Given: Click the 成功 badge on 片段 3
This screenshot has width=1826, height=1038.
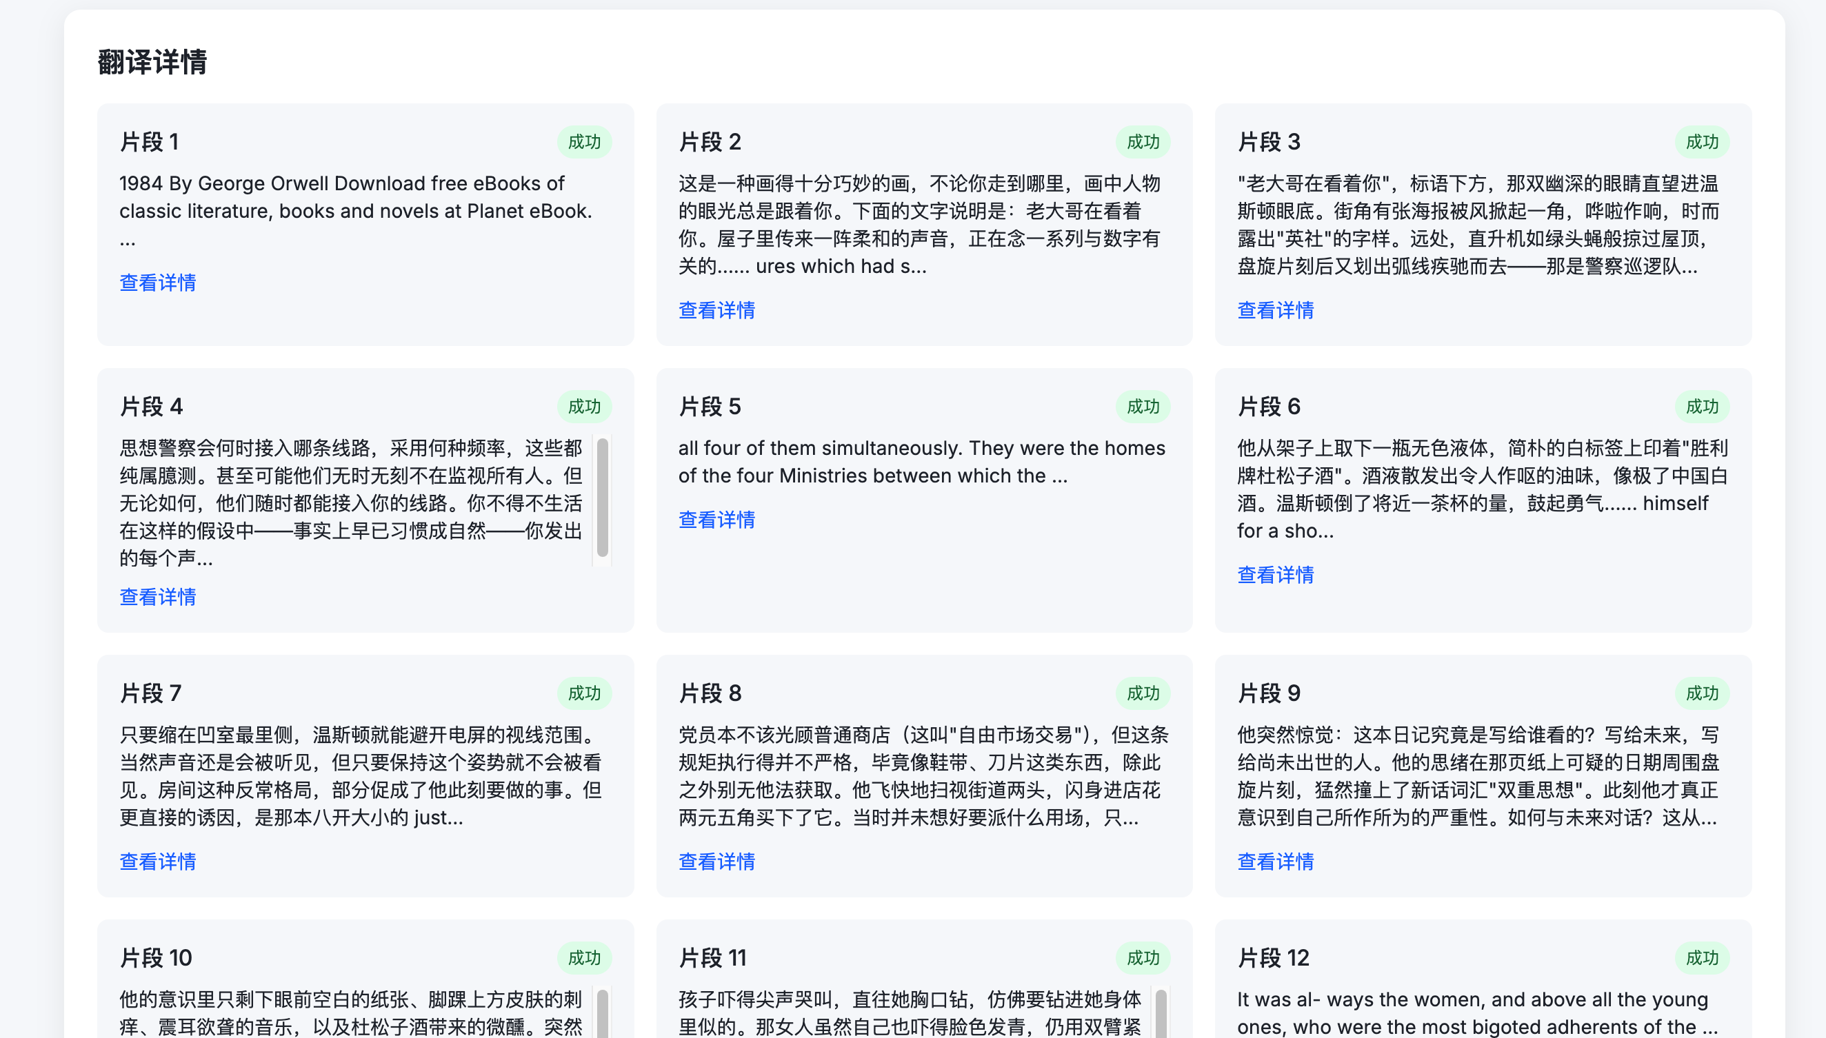Looking at the screenshot, I should 1702,142.
